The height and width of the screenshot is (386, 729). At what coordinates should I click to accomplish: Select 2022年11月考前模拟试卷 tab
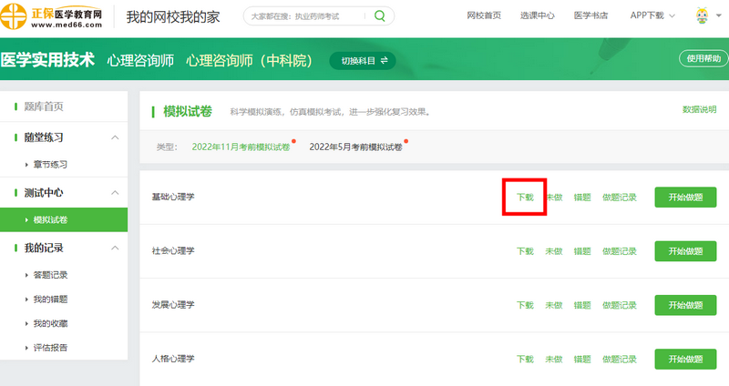coord(241,147)
